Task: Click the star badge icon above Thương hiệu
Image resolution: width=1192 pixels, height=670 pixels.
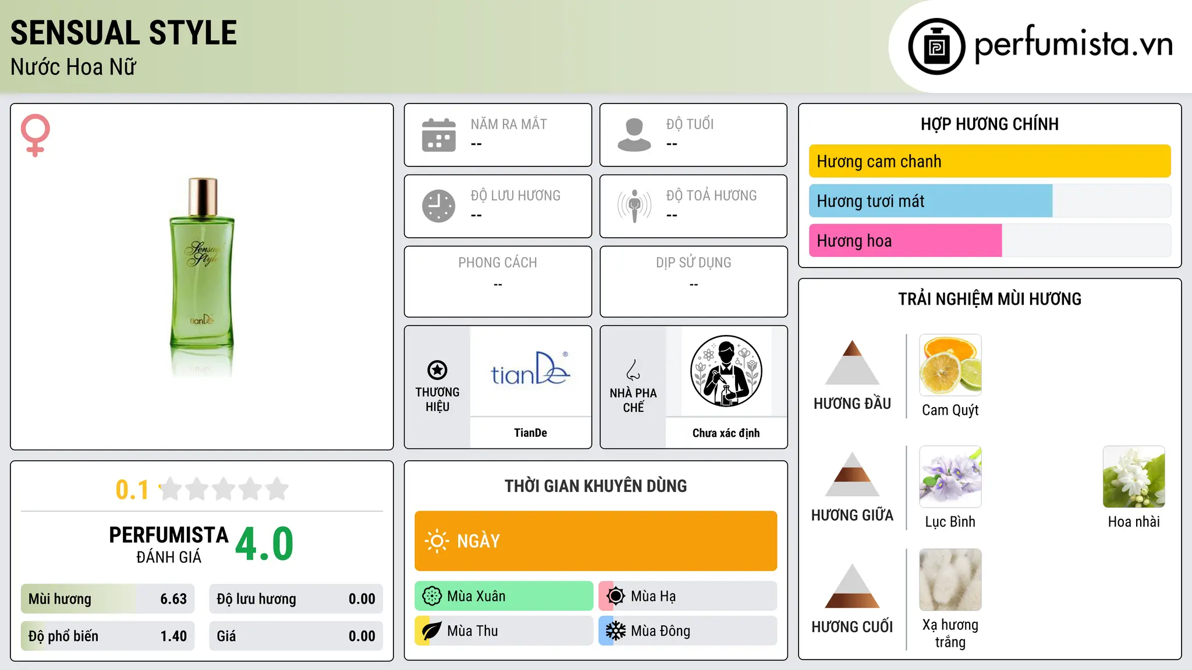Action: [x=437, y=370]
